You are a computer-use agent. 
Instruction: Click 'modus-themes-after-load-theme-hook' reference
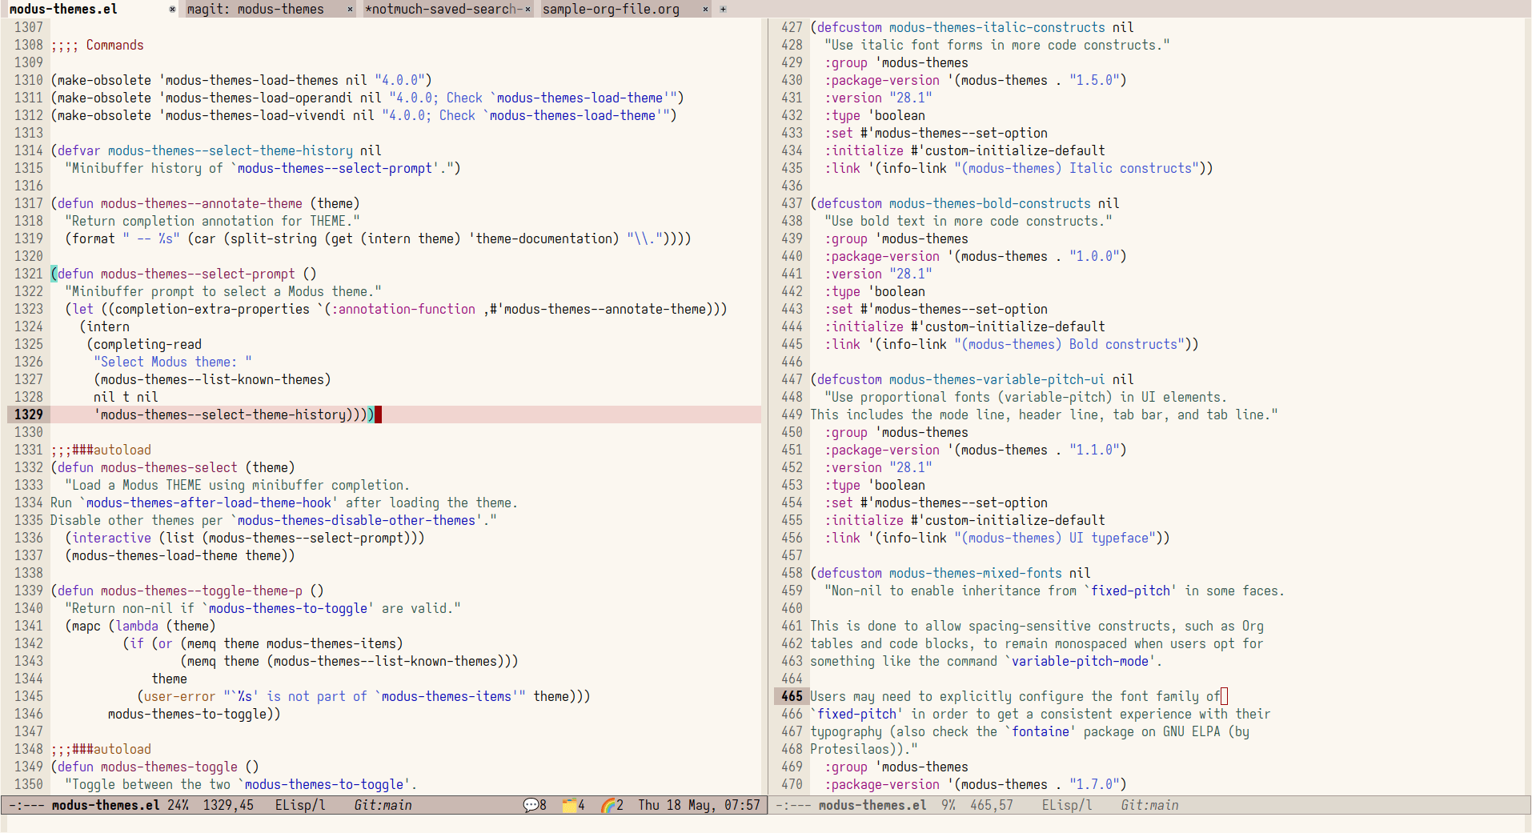tap(209, 503)
